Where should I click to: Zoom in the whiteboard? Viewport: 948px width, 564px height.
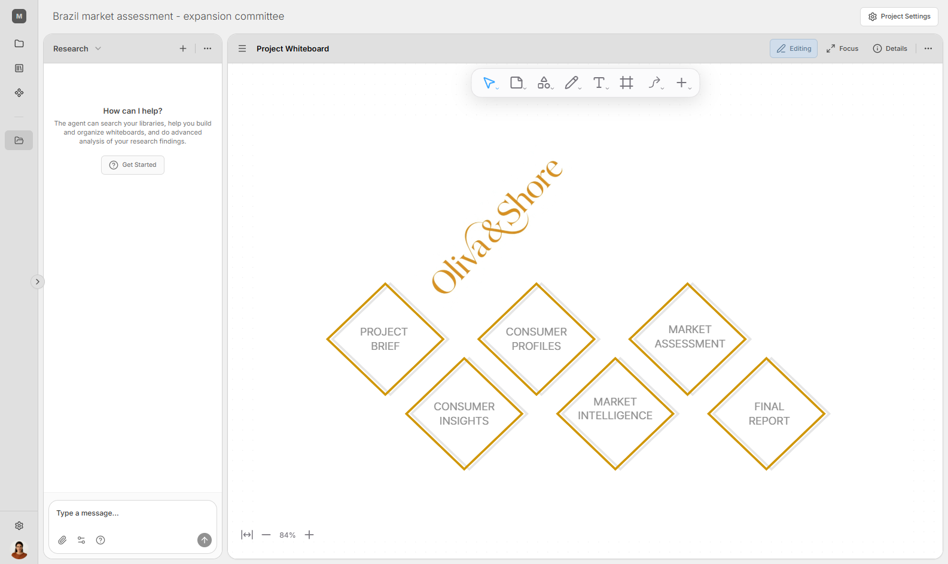[x=309, y=535]
